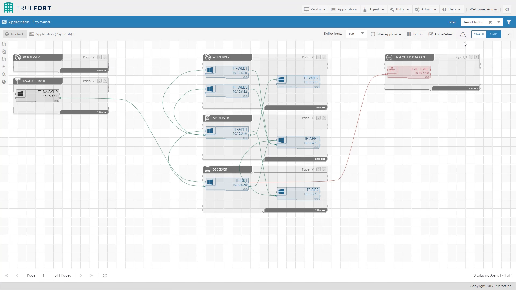Switch to GRAPH view
Viewport: 516px width, 290px height.
pyautogui.click(x=479, y=34)
